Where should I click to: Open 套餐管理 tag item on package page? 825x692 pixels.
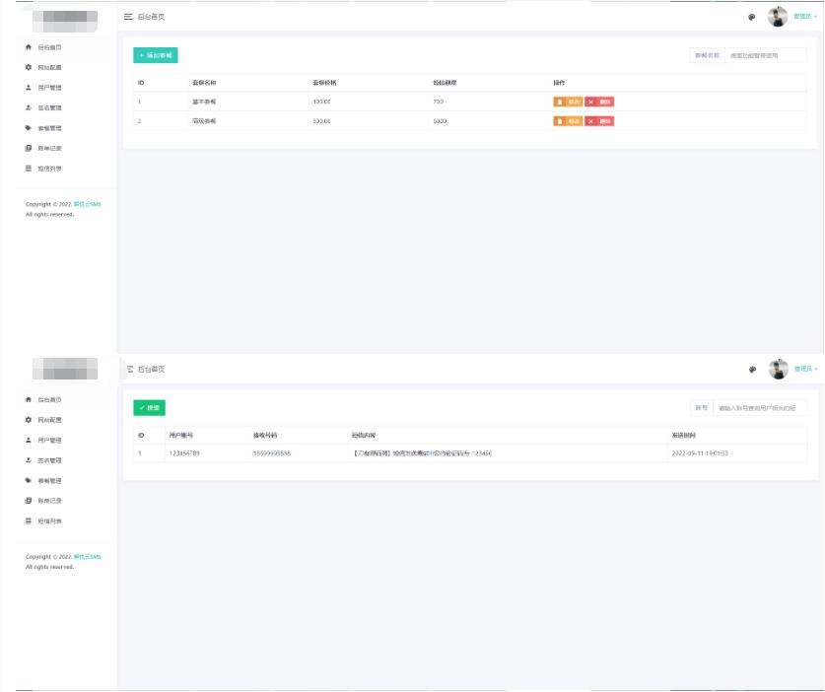[49, 128]
